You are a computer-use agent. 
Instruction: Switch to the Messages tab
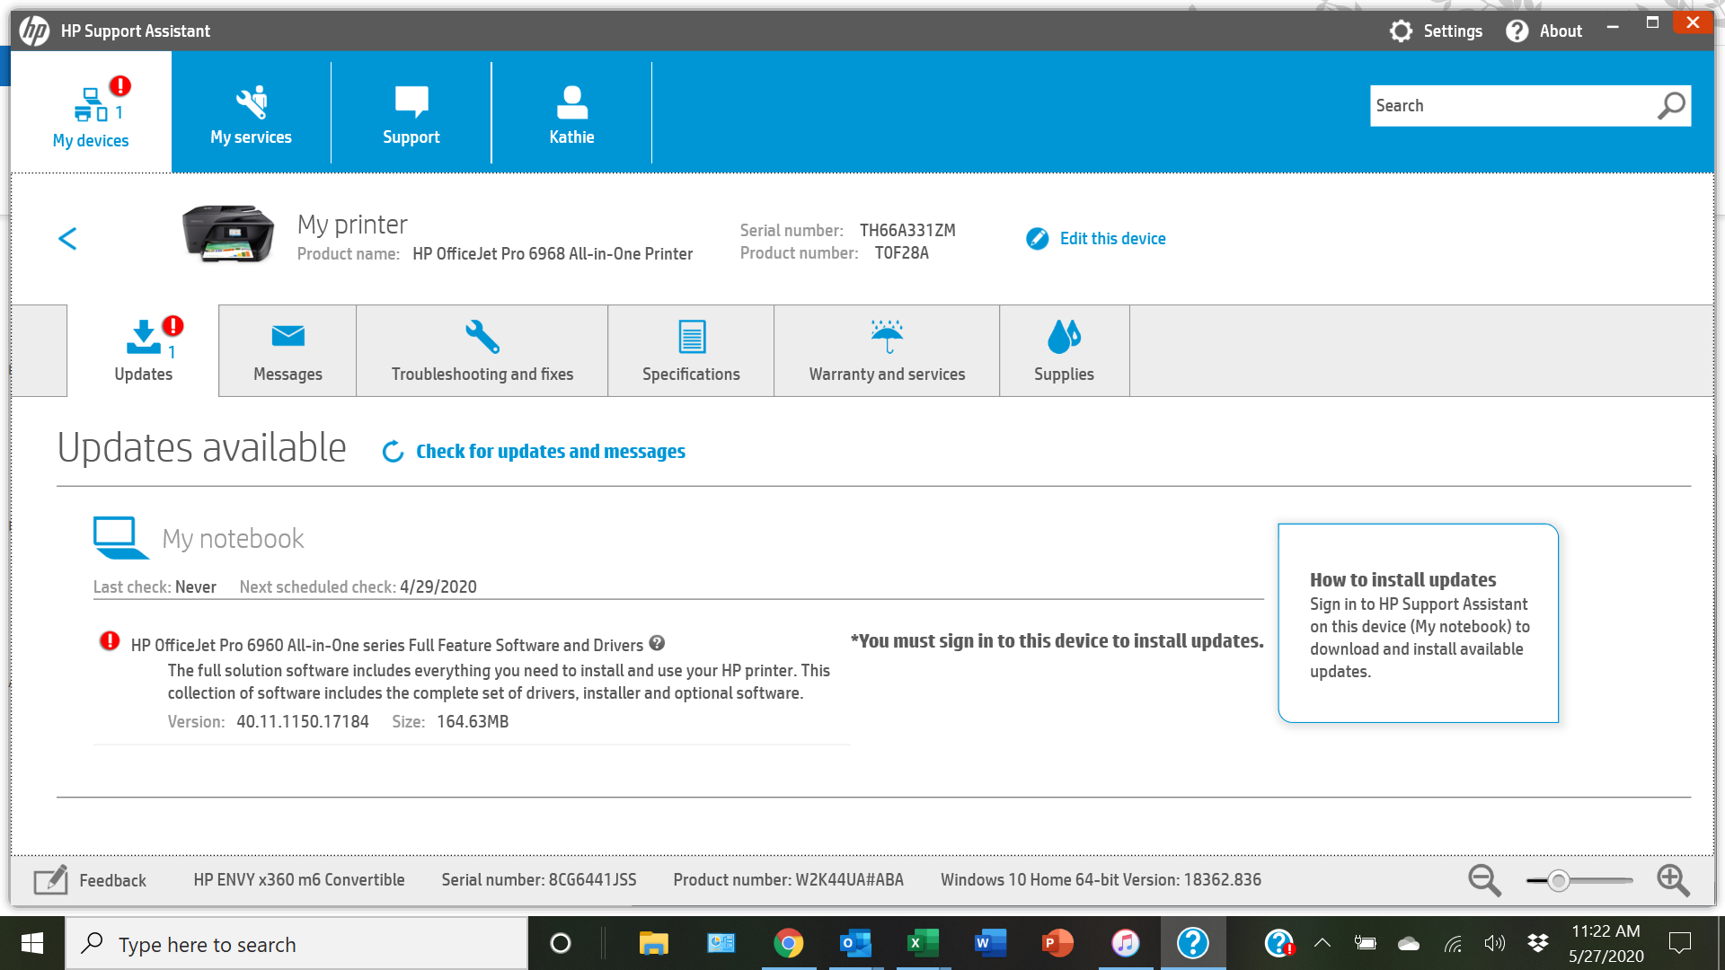(x=287, y=351)
